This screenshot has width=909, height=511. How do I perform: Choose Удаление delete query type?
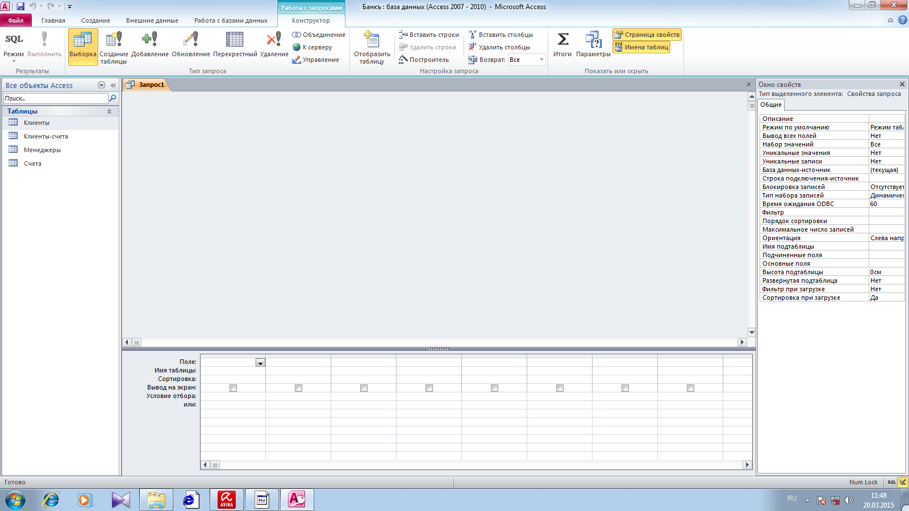(x=274, y=45)
